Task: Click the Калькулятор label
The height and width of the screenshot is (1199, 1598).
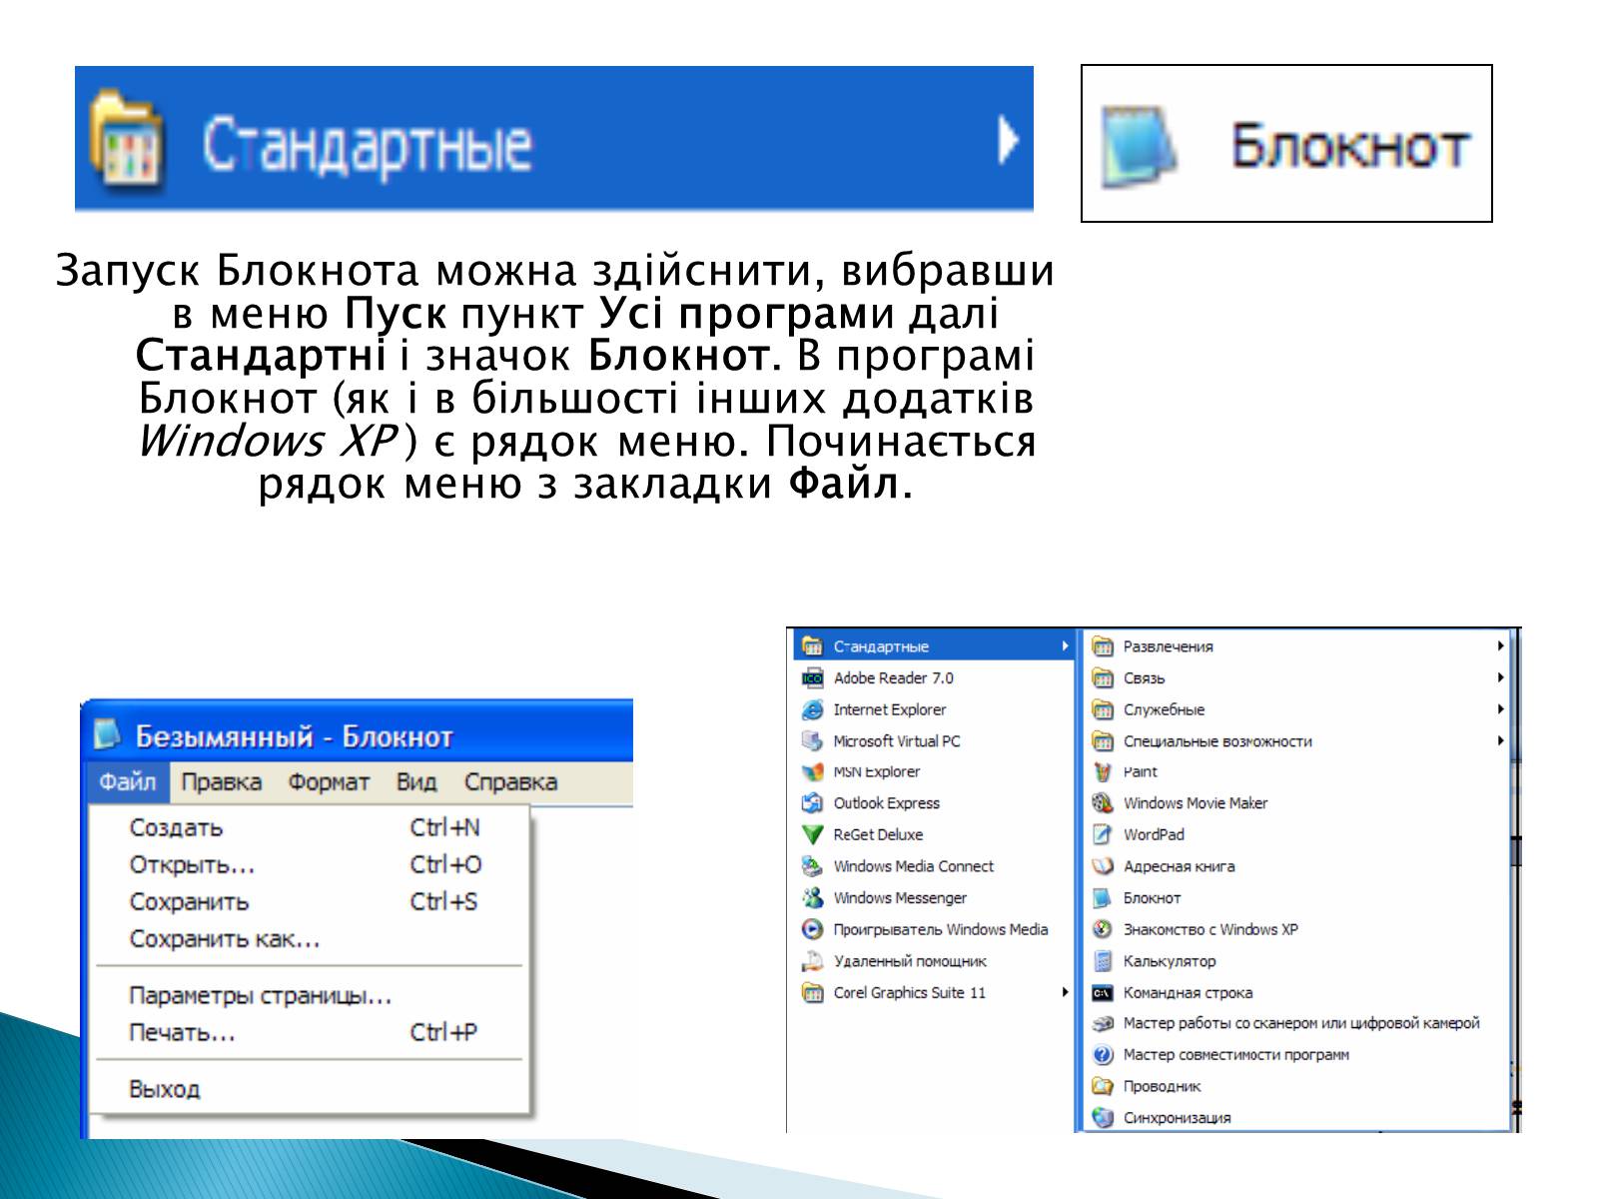Action: tap(1170, 961)
